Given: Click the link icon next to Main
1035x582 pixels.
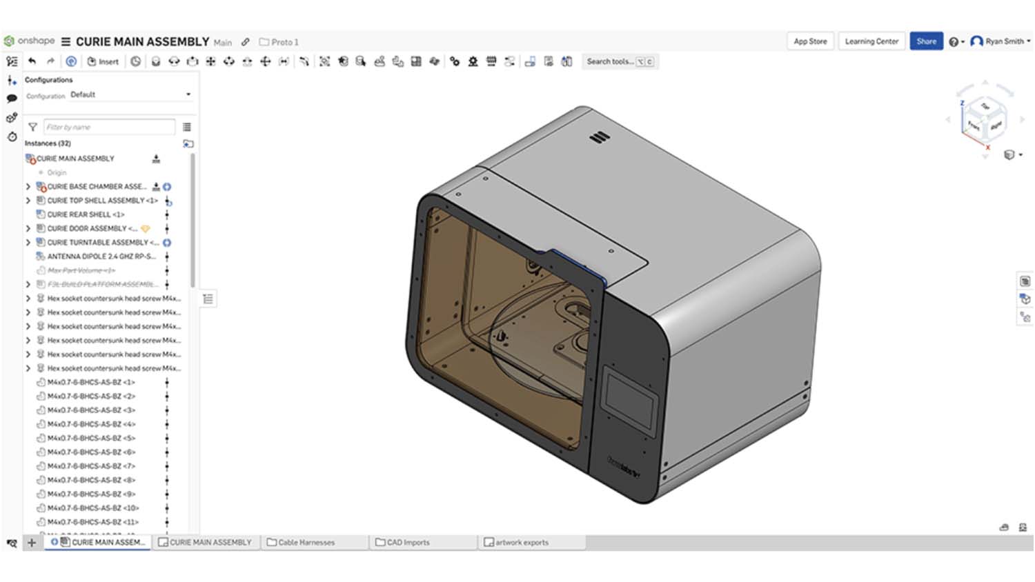Looking at the screenshot, I should tap(246, 42).
